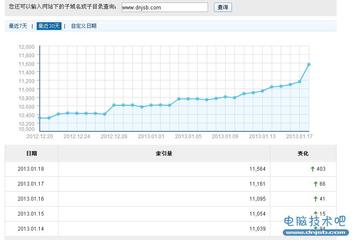
Task: Click the green up arrow beside 41
Action: pos(316,199)
